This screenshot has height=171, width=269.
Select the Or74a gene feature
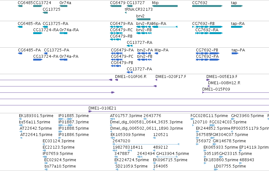[x=64, y=6]
